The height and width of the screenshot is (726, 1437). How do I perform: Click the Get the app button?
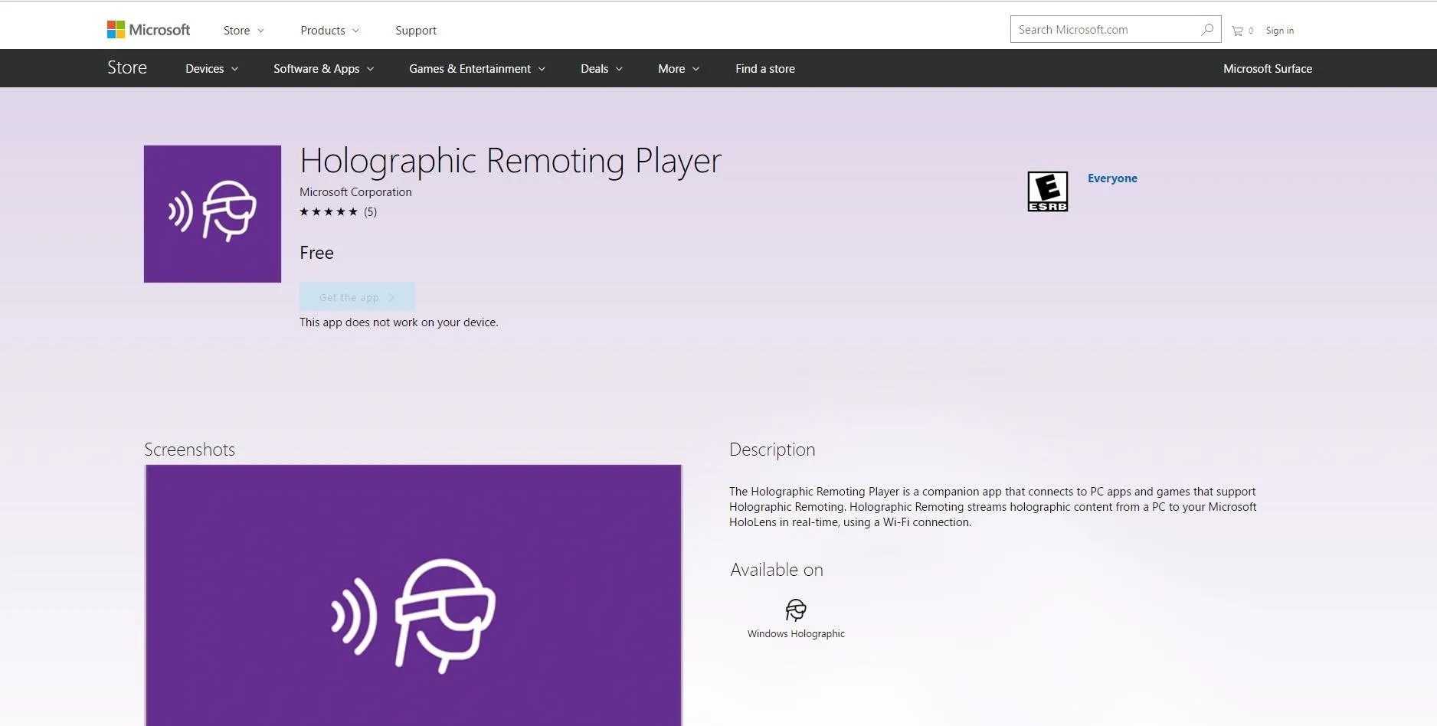click(x=357, y=297)
